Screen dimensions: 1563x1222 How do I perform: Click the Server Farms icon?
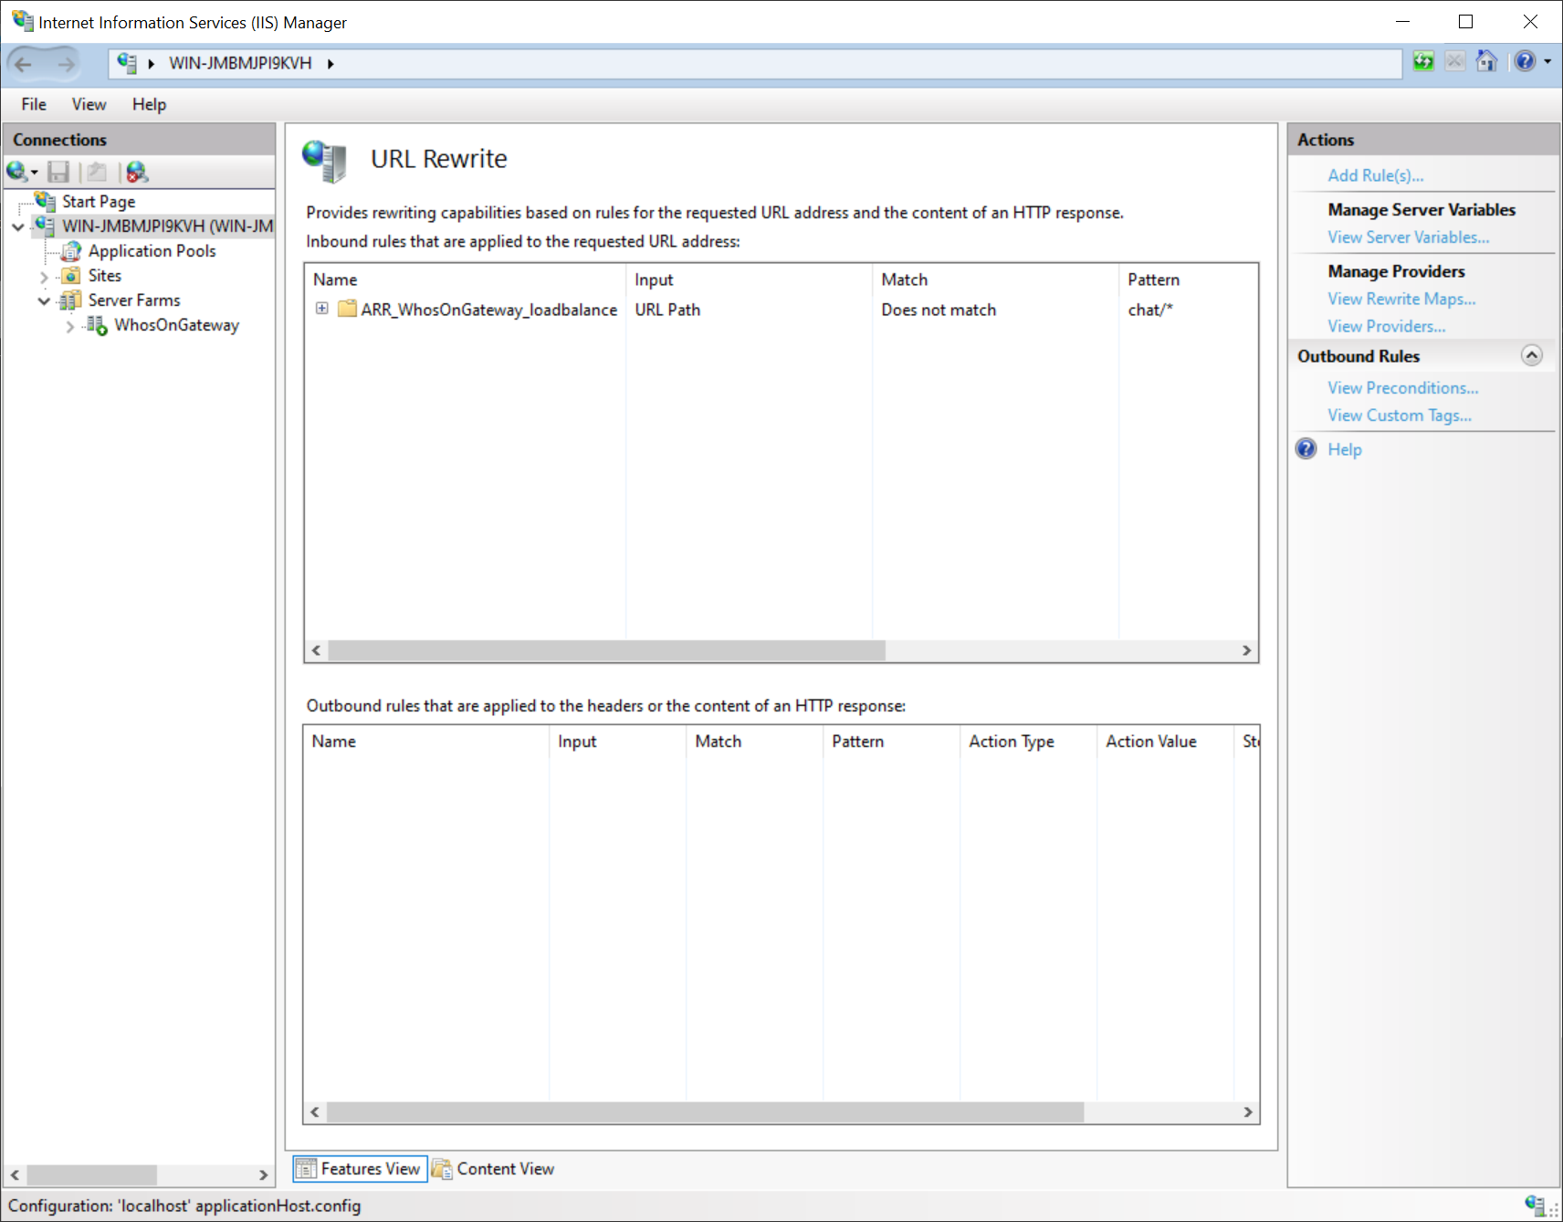click(x=71, y=300)
